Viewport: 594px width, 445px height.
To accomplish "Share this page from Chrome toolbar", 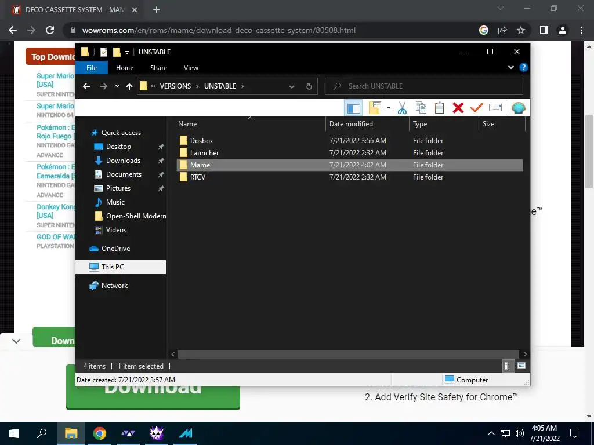I will (x=502, y=30).
